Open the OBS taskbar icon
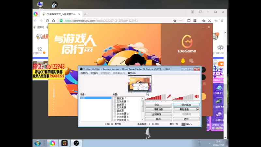The height and width of the screenshot is (147, 261). (76, 143)
